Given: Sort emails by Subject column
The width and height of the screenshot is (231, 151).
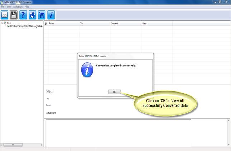Looking at the screenshot, I should coord(115,24).
